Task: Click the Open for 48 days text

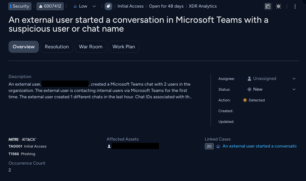Action: coord(166,6)
